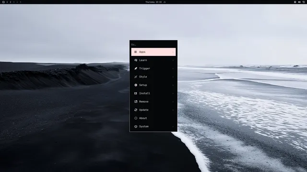Open the Update menu entry
This screenshot has height=172, width=307.
tap(153, 110)
